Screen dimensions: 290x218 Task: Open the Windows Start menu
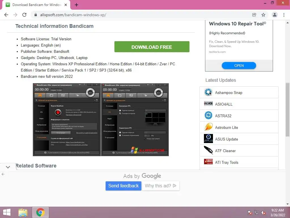tap(7, 212)
